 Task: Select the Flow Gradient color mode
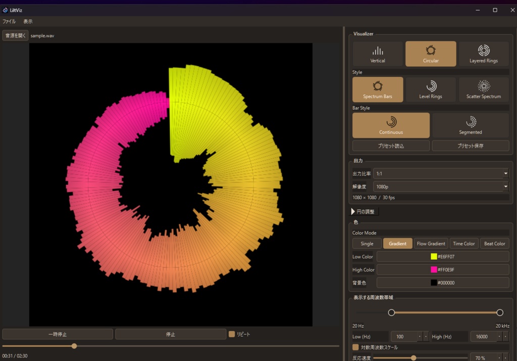pos(431,244)
